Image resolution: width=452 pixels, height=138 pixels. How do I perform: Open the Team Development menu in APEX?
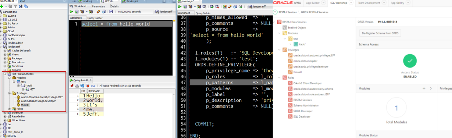pos(368,3)
